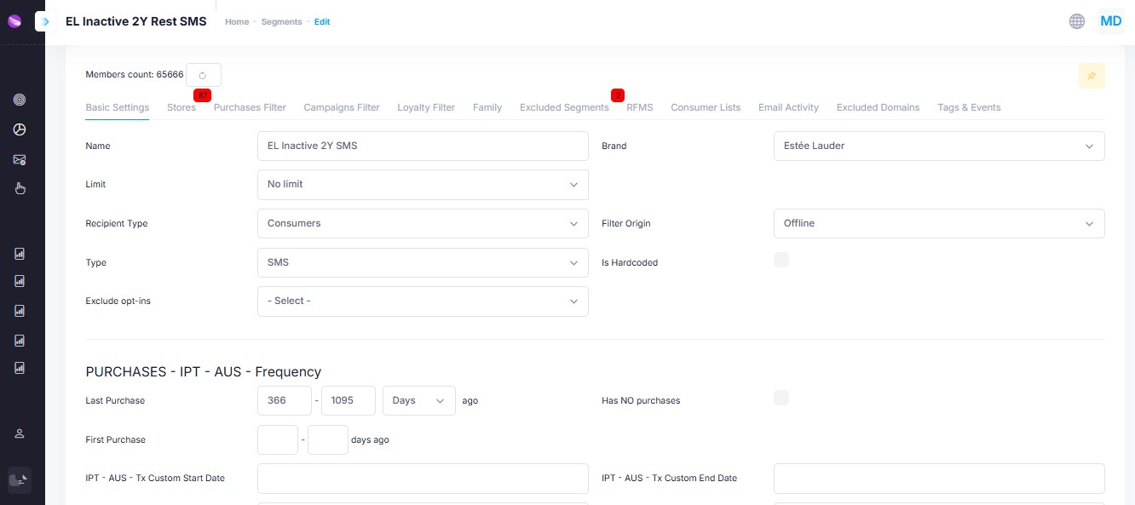This screenshot has width=1135, height=505.
Task: Click the Name field with EL Inactive 2Y SMS
Action: coord(423,146)
